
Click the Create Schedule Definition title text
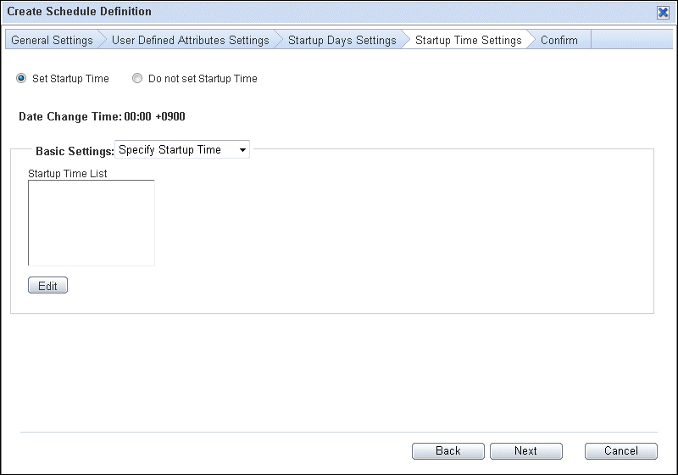[79, 11]
